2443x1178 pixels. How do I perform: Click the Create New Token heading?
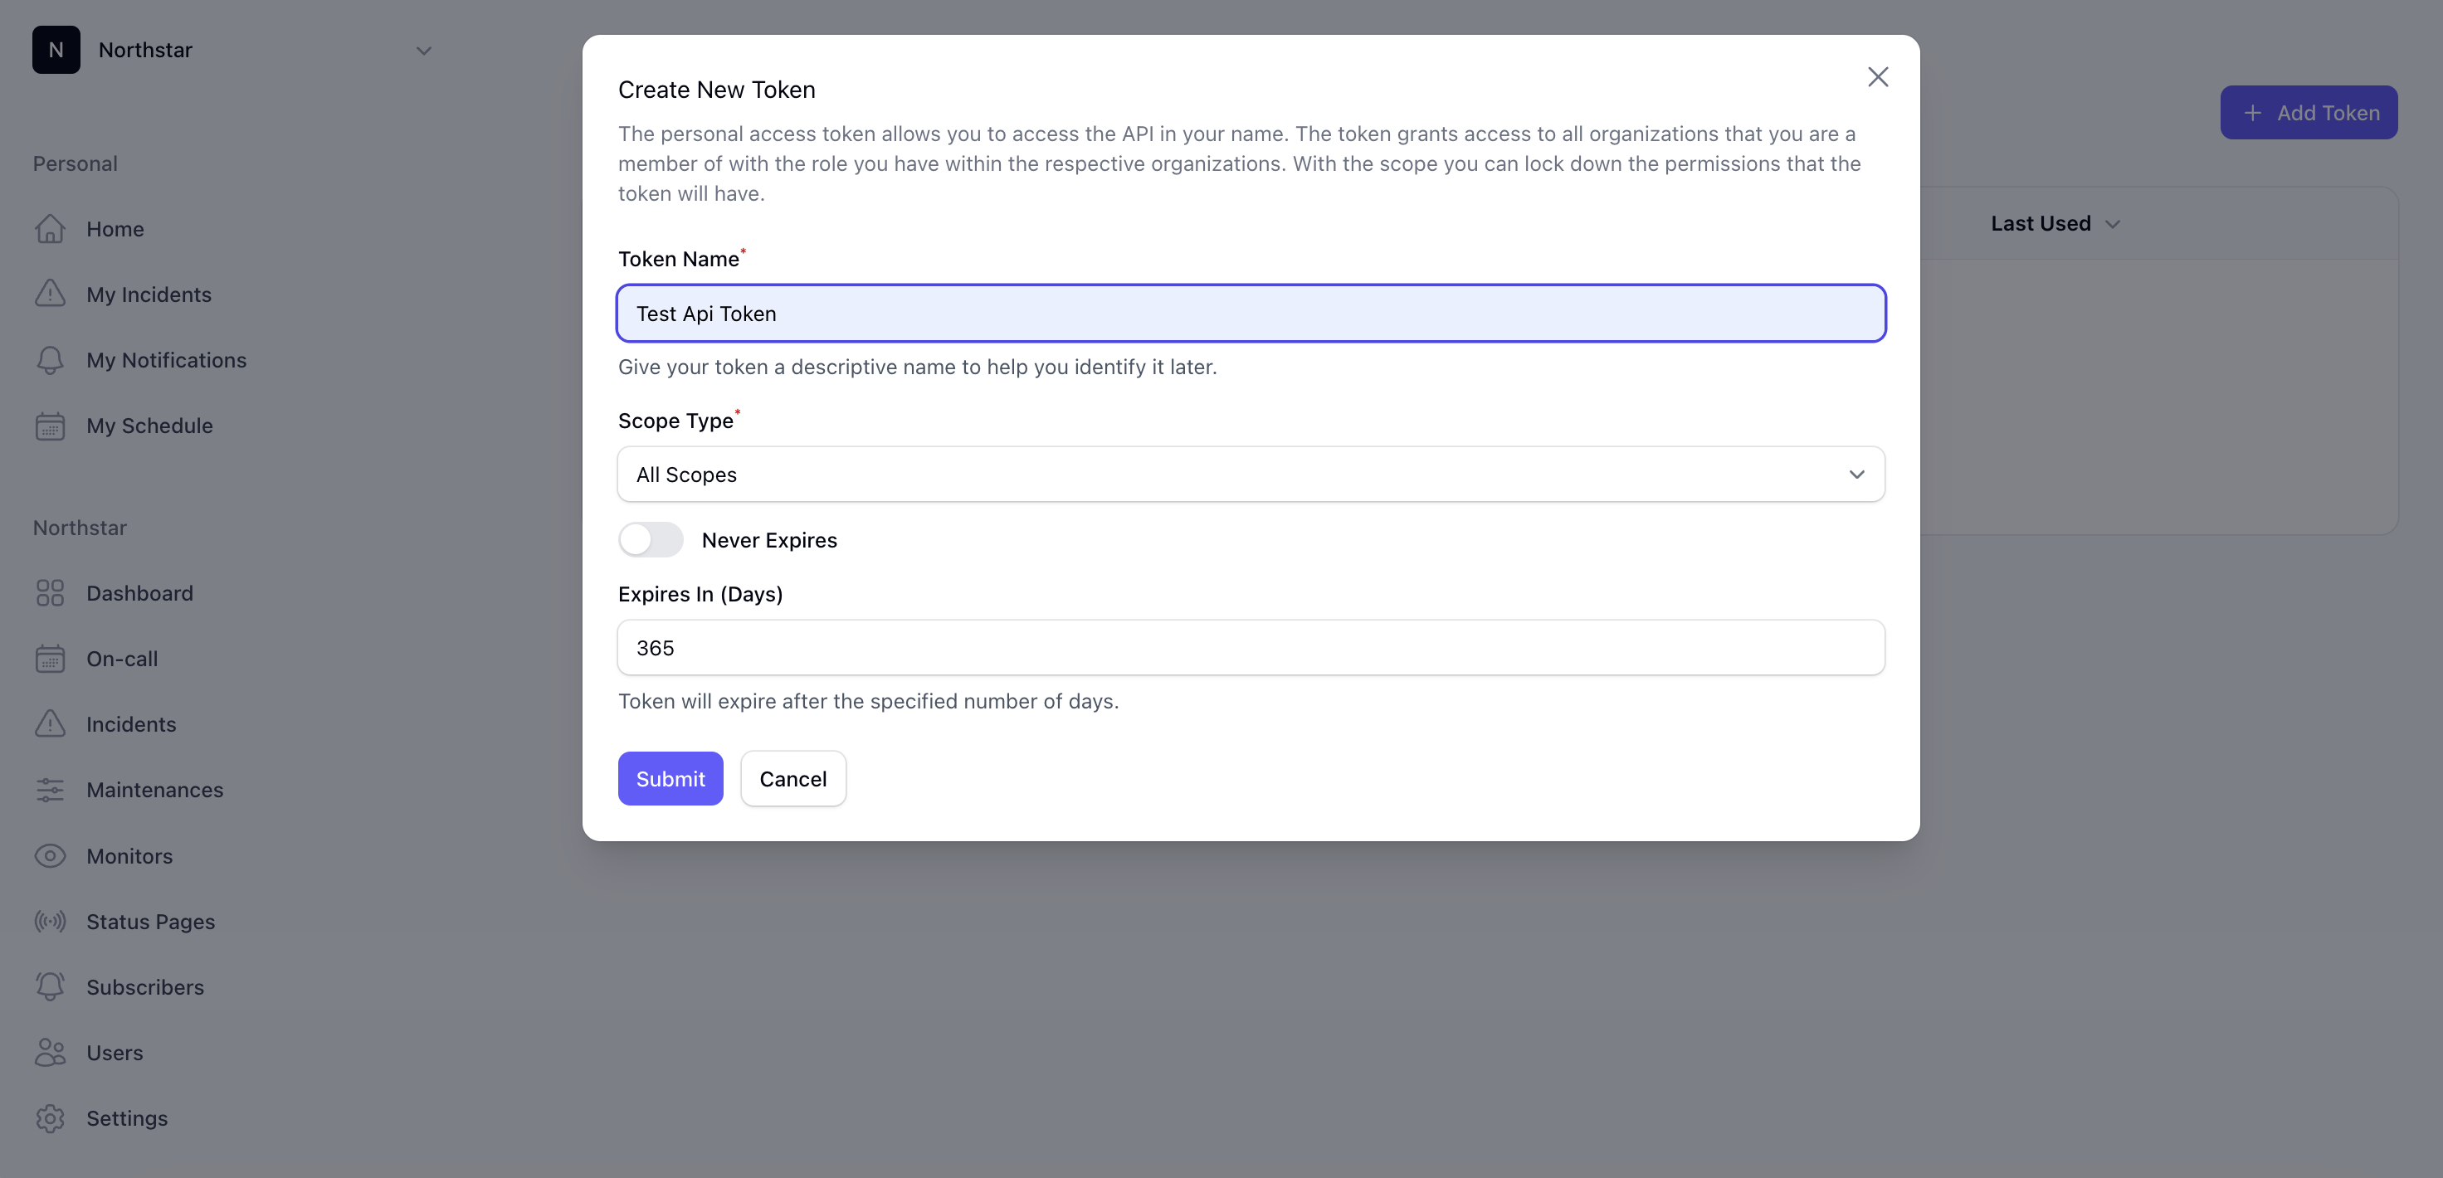point(717,89)
